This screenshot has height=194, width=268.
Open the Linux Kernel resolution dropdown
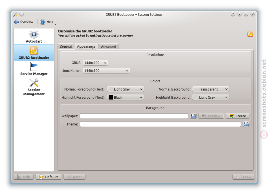(x=106, y=71)
